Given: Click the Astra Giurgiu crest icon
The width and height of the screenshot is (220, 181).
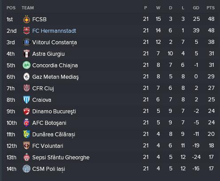Looking at the screenshot, I should pyautogui.click(x=27, y=54).
